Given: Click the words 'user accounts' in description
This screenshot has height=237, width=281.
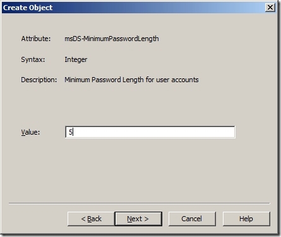Looking at the screenshot, I should coord(177,80).
